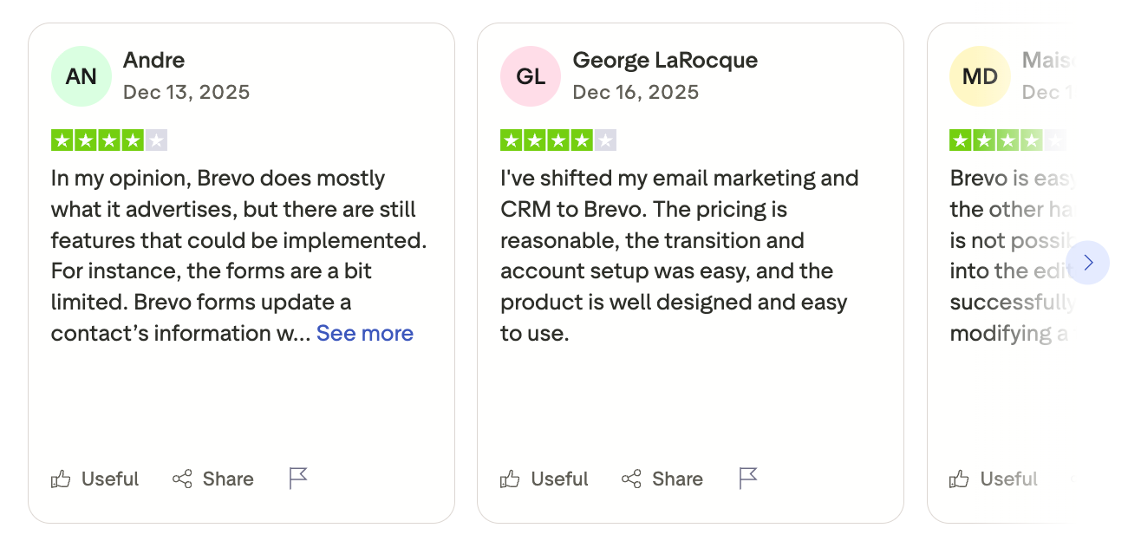Click the thumbs-up Useful icon on Andre's review
The width and height of the screenshot is (1141, 541).
click(61, 479)
